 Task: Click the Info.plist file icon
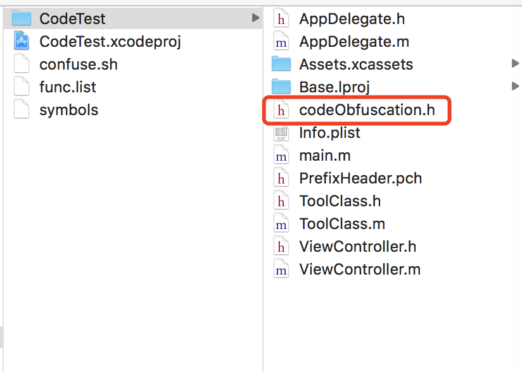click(x=281, y=133)
